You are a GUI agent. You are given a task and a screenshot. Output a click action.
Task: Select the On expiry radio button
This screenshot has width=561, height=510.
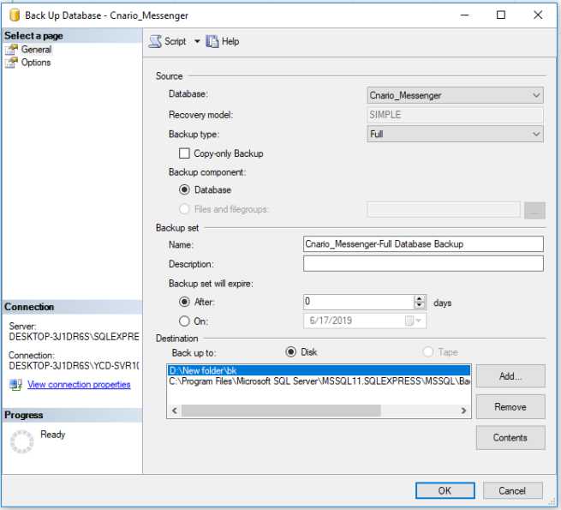click(184, 321)
